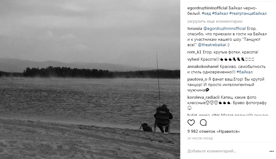
Task: Open the #байкал hashtag in caption
Action: 220,14
